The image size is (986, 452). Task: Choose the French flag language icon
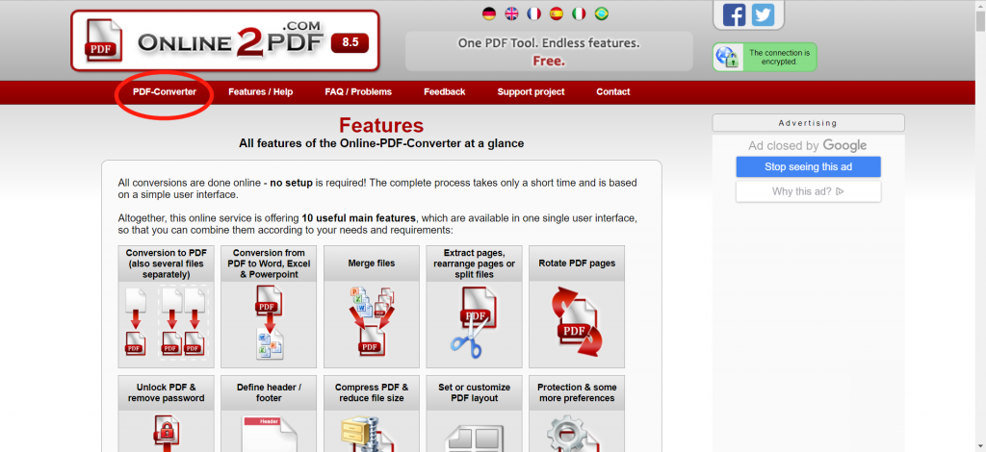533,13
